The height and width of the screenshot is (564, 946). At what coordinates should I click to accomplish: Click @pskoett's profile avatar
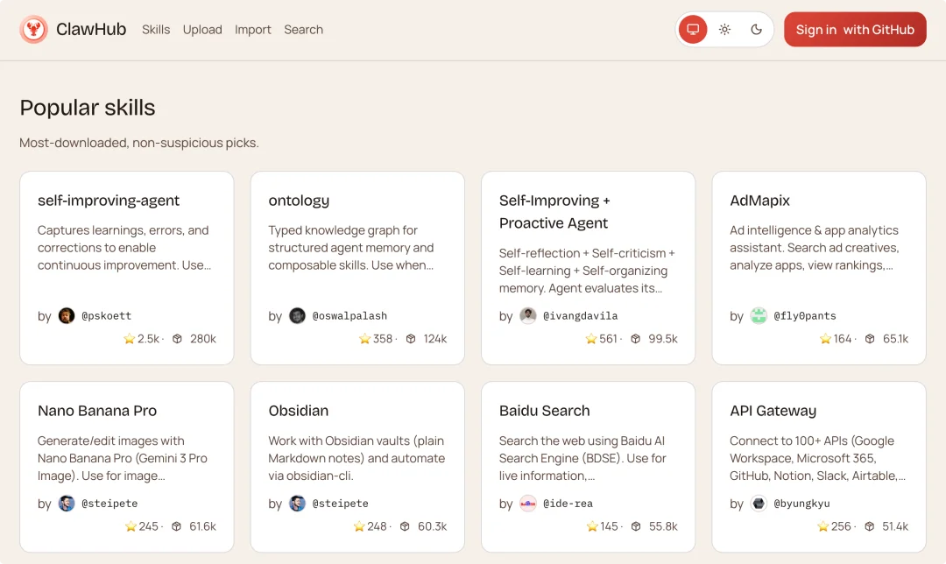(67, 316)
